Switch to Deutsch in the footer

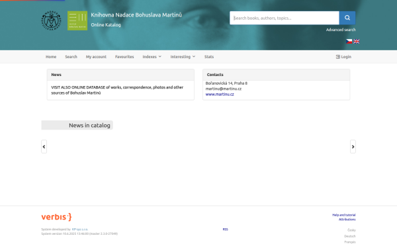[x=349, y=236]
